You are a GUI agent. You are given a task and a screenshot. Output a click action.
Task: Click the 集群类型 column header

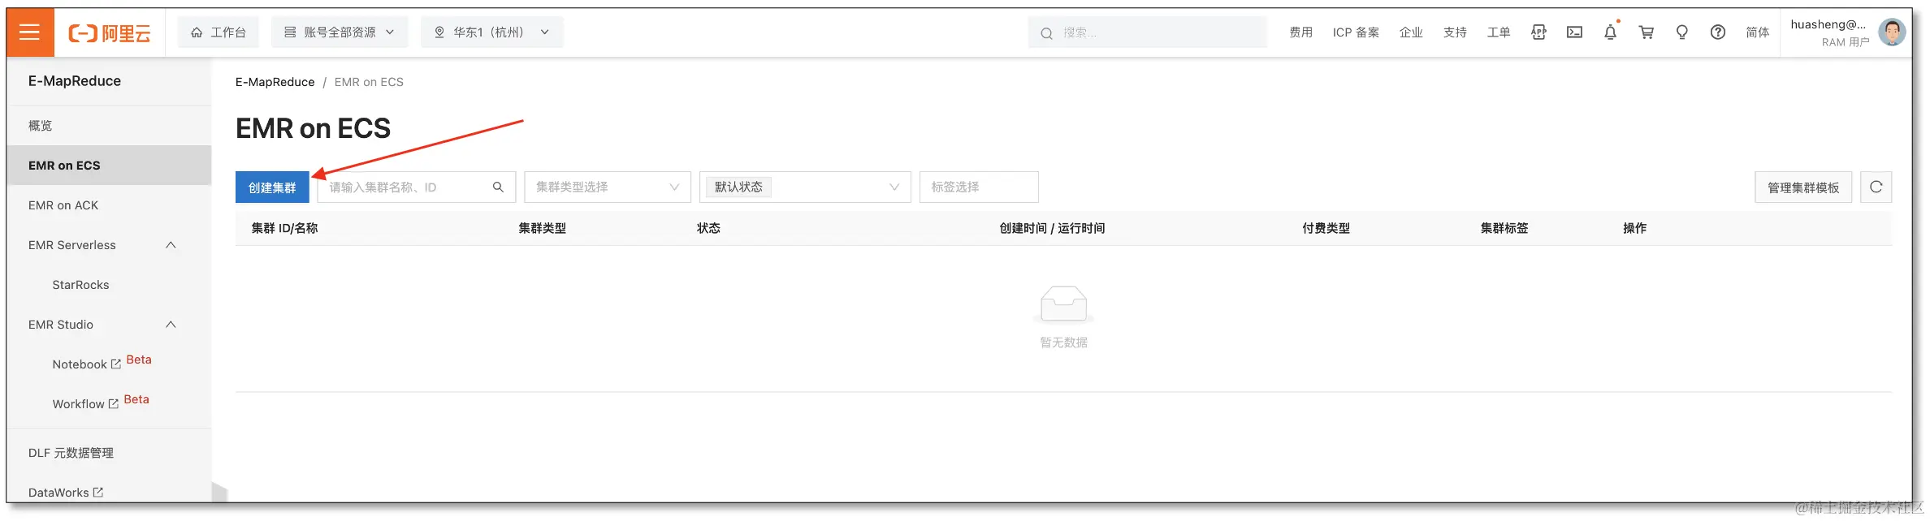coord(543,229)
